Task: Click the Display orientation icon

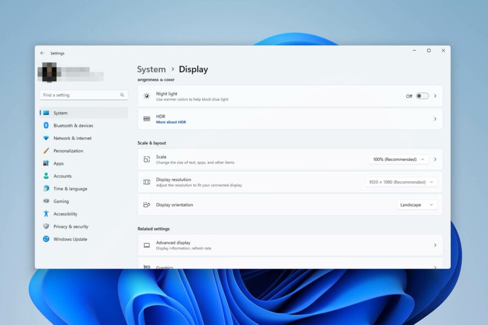Action: point(147,204)
